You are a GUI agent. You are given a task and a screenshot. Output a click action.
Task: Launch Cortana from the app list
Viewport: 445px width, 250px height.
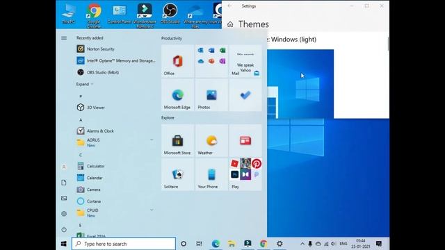coord(116,201)
